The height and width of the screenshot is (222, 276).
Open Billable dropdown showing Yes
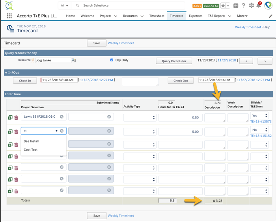(259, 116)
